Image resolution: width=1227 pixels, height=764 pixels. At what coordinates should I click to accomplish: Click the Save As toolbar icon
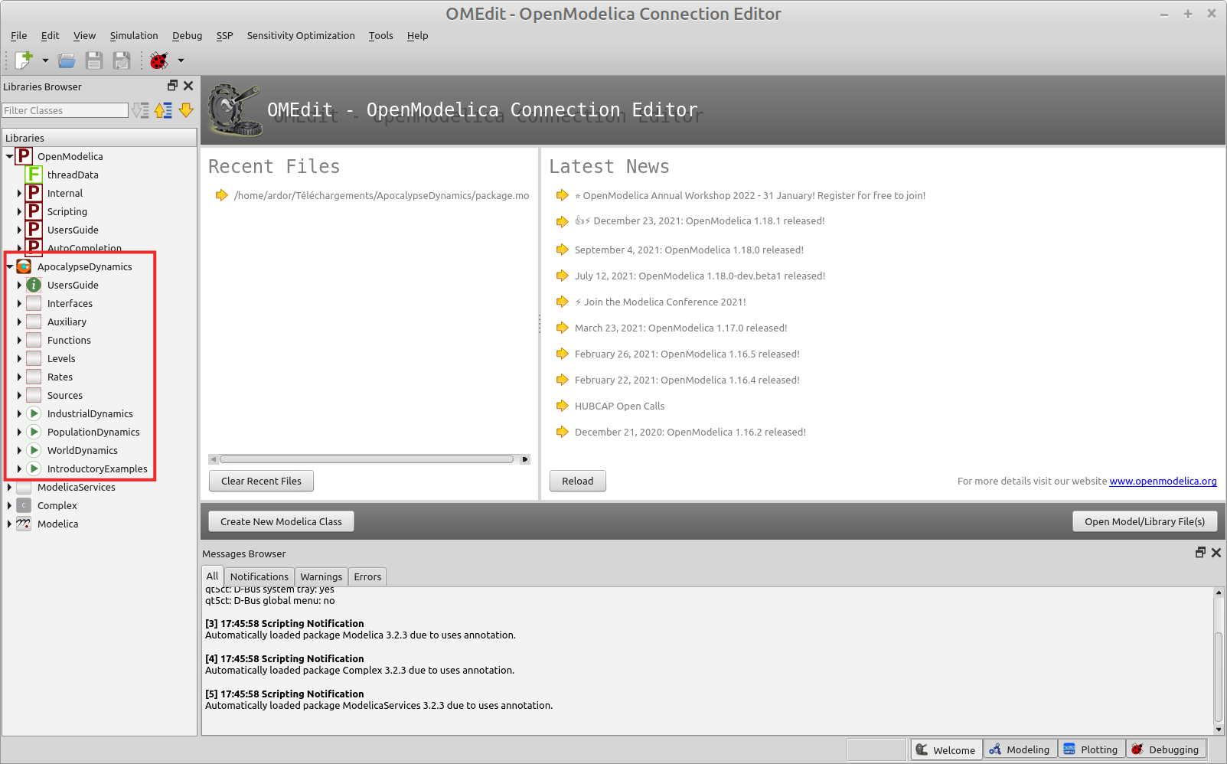pyautogui.click(x=122, y=60)
